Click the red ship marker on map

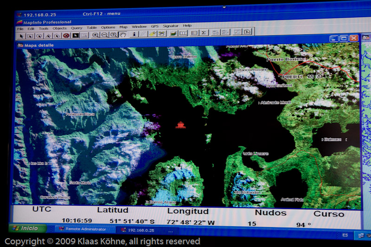[x=180, y=125]
